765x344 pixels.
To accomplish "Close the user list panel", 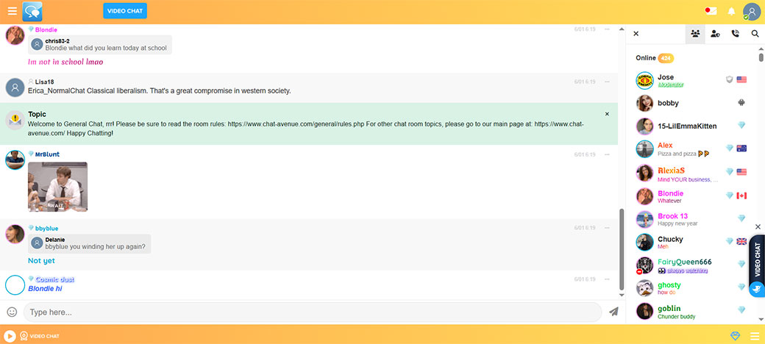I will pyautogui.click(x=636, y=34).
